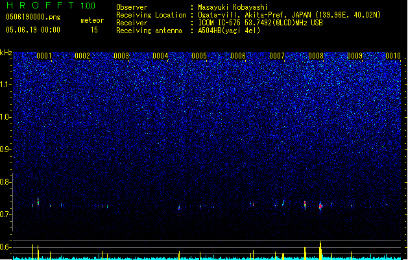Click time marker 0001
The height and width of the screenshot is (260, 408).
coord(44,56)
